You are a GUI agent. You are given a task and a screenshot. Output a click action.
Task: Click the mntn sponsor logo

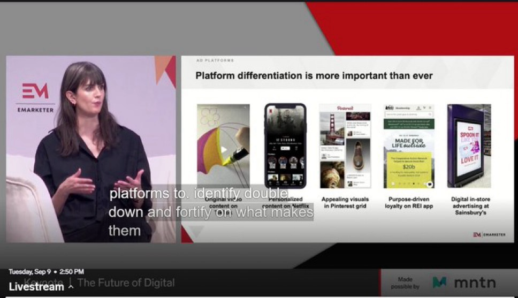[x=464, y=283]
